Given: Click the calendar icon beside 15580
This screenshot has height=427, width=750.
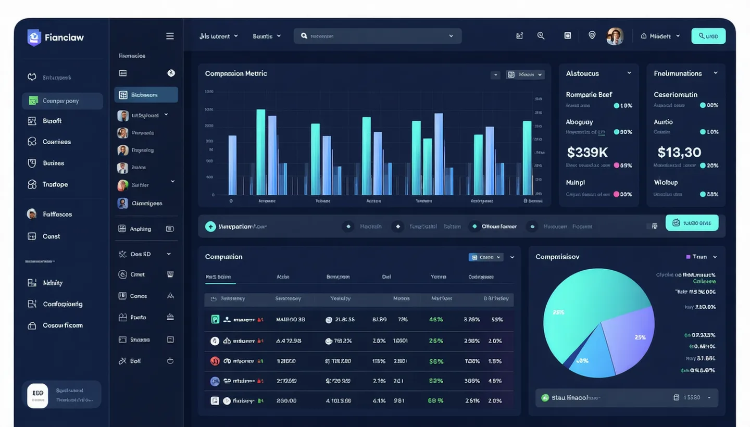Looking at the screenshot, I should pyautogui.click(x=676, y=397).
